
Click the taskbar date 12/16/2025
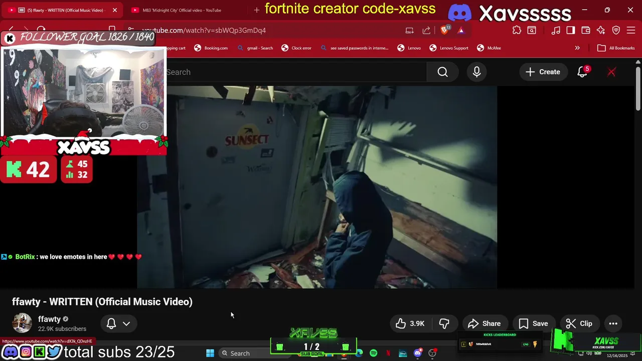tap(617, 355)
